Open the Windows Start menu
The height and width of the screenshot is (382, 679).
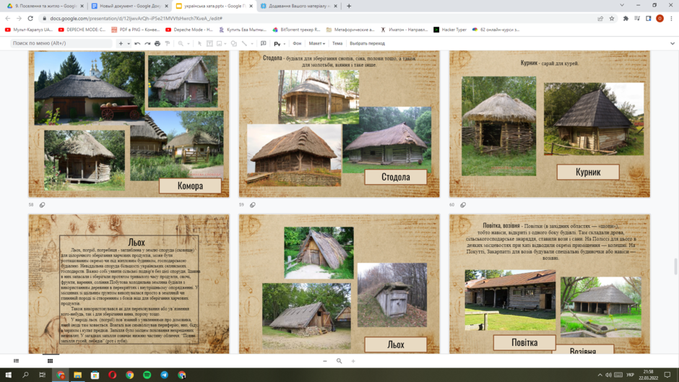coord(8,375)
